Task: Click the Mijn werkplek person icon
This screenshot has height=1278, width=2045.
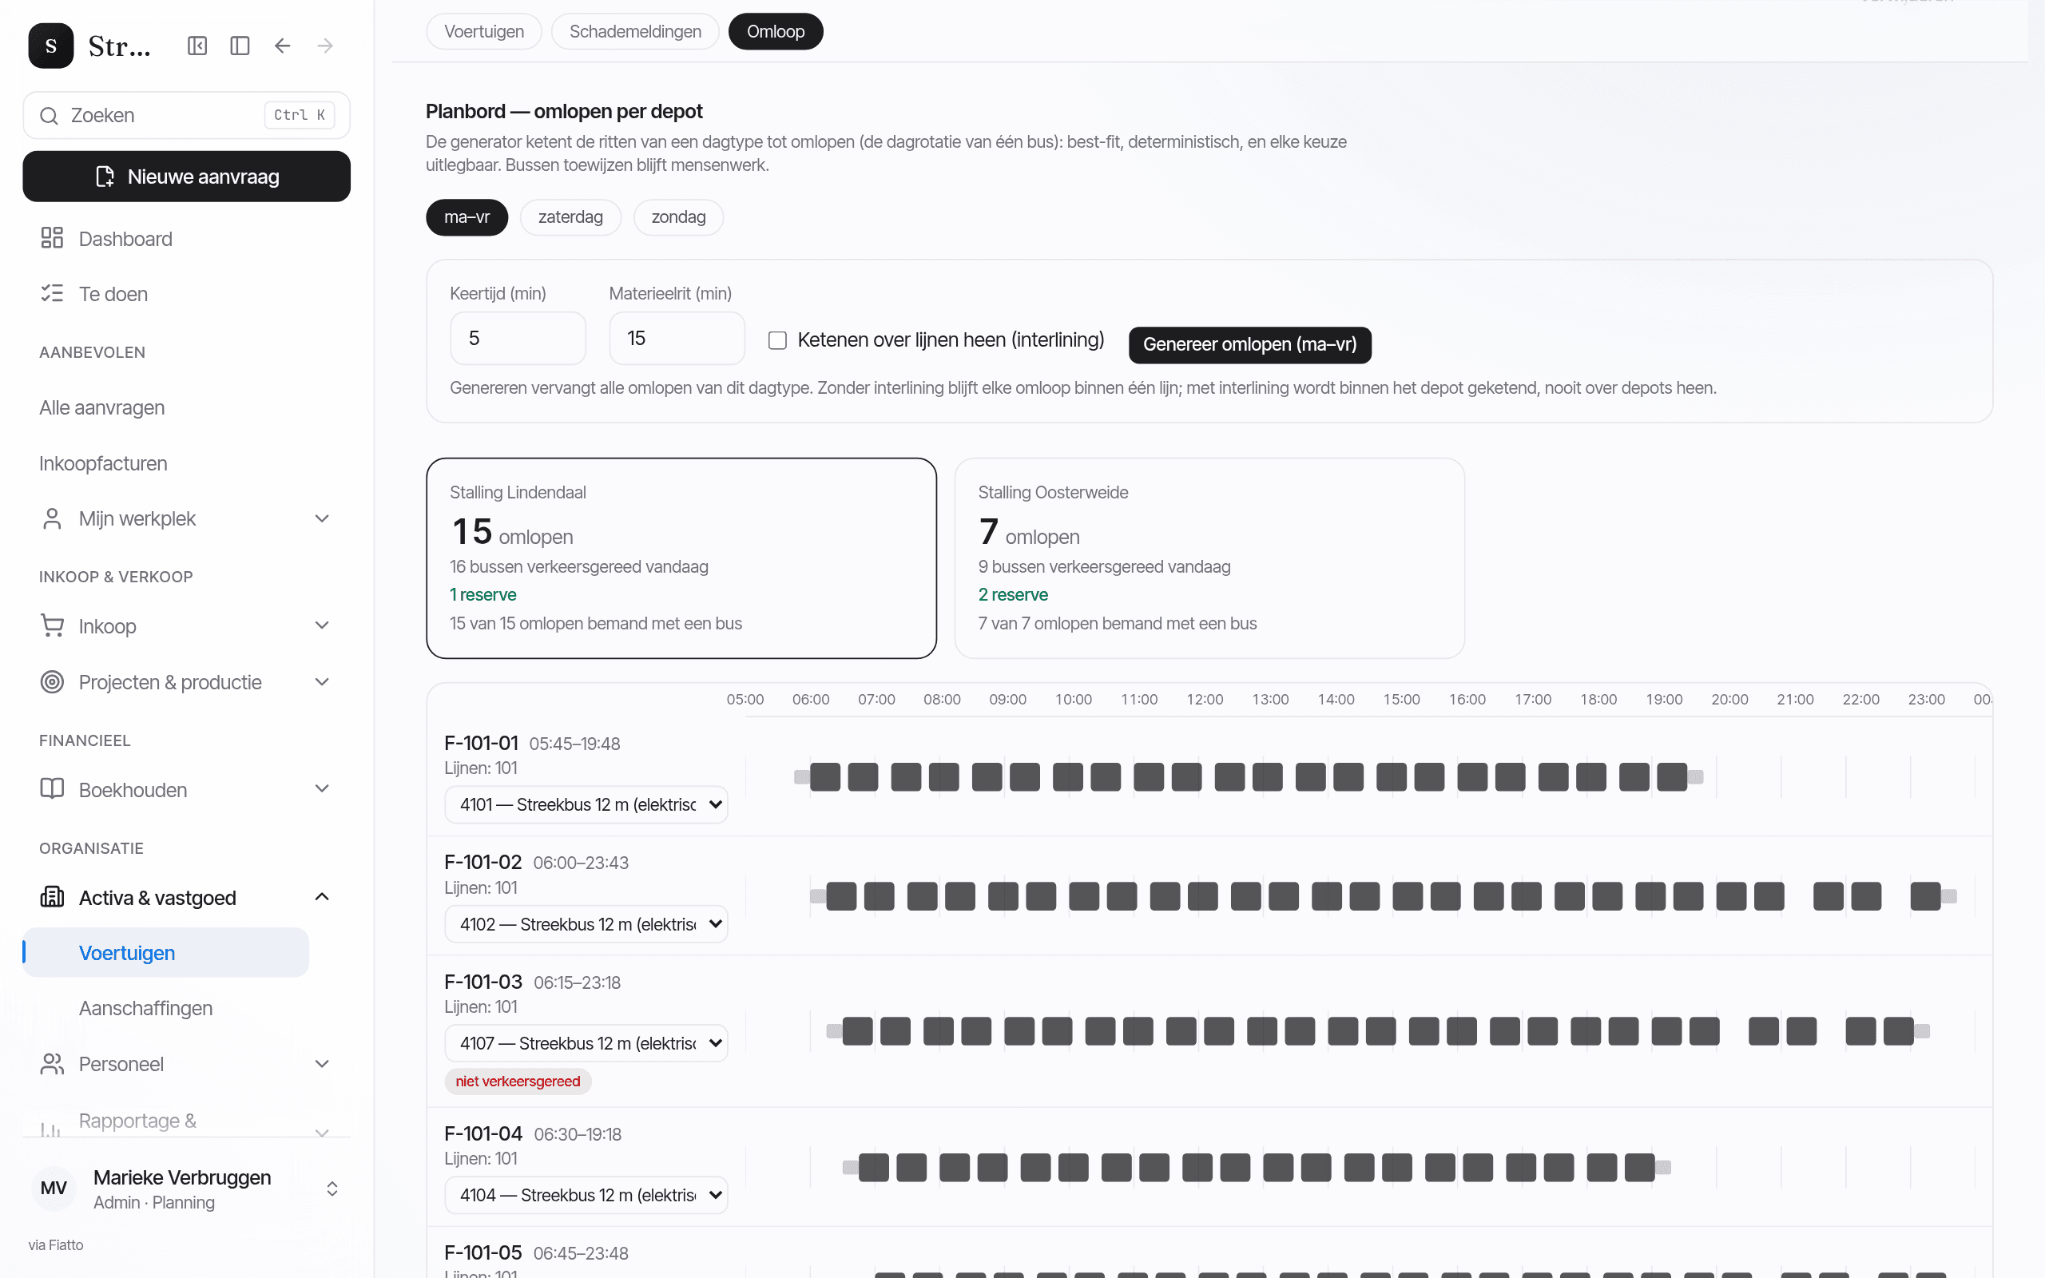Action: pyautogui.click(x=53, y=518)
